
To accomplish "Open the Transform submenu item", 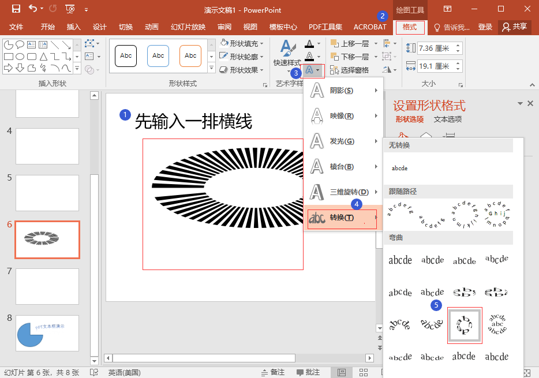I will (343, 218).
